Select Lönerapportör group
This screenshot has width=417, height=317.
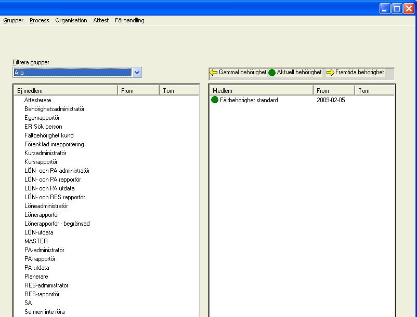(42, 215)
